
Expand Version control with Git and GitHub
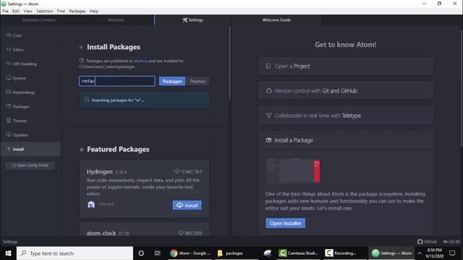346,91
